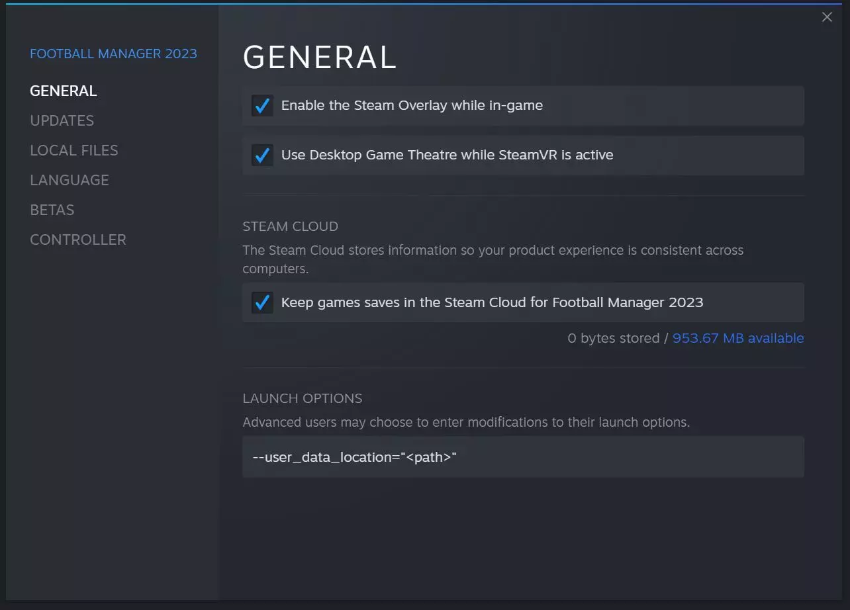This screenshot has width=850, height=610.
Task: Click the LAUNCH OPTIONS section heading
Action: tap(303, 398)
